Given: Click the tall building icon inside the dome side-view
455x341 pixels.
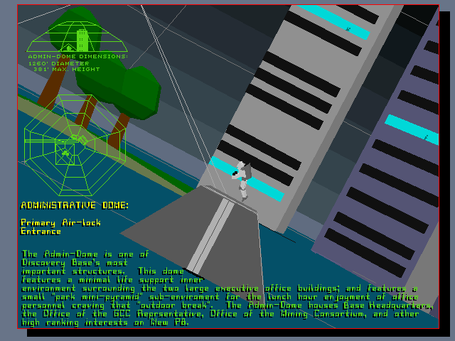Looking at the screenshot, I should pyautogui.click(x=82, y=38).
